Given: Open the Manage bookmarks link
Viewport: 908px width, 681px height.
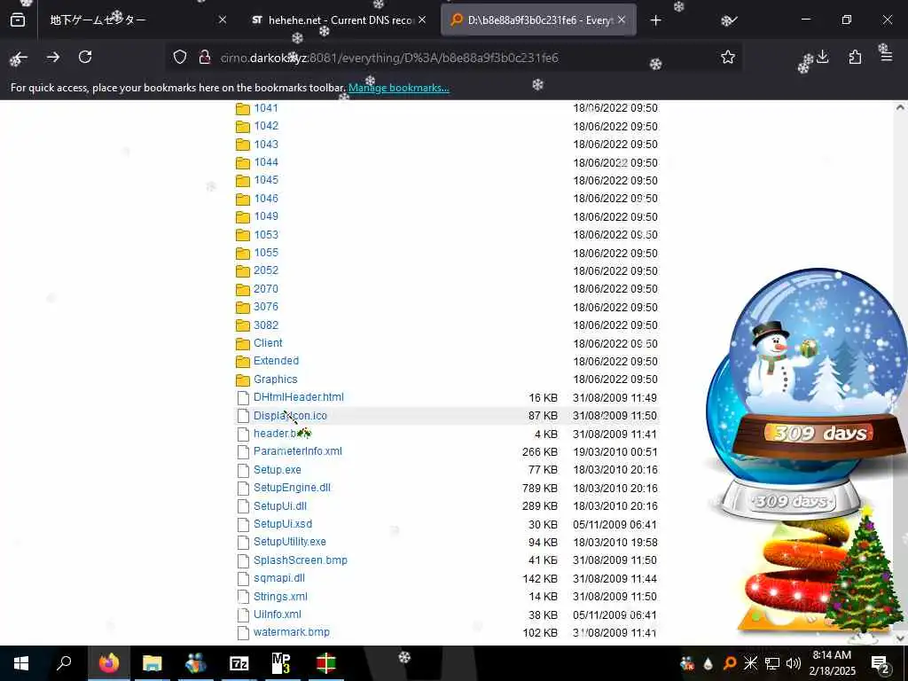Looking at the screenshot, I should [x=398, y=88].
